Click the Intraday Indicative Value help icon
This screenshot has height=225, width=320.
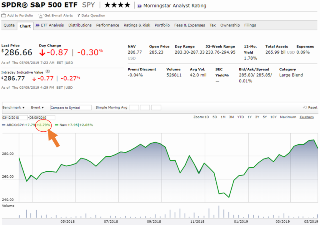pyautogui.click(x=47, y=71)
